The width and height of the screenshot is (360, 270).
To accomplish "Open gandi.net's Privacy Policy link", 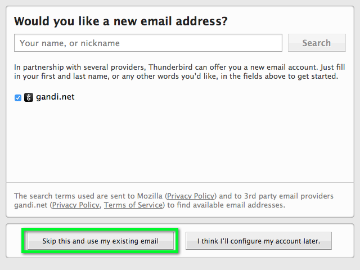I will pyautogui.click(x=76, y=205).
